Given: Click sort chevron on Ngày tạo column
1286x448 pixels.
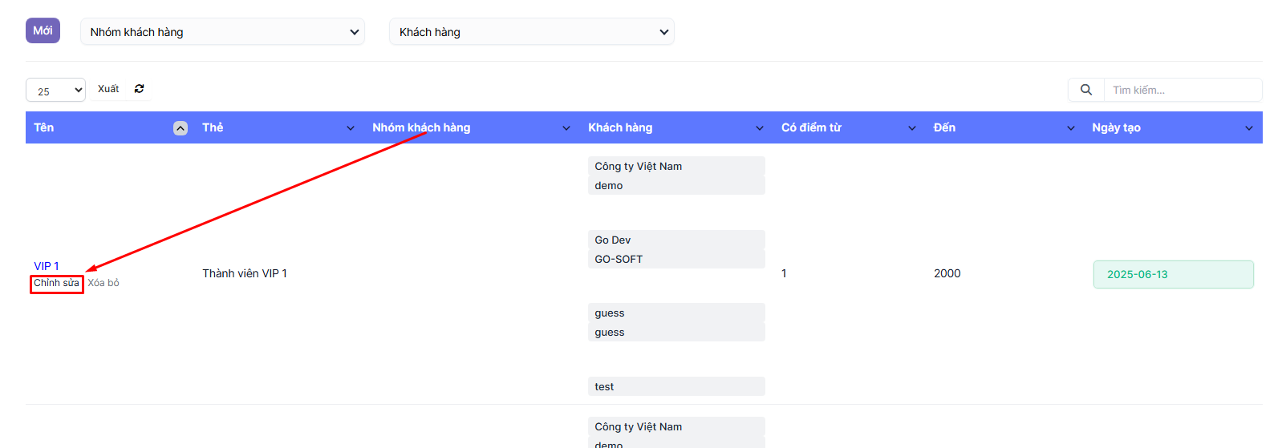Looking at the screenshot, I should click(1249, 128).
